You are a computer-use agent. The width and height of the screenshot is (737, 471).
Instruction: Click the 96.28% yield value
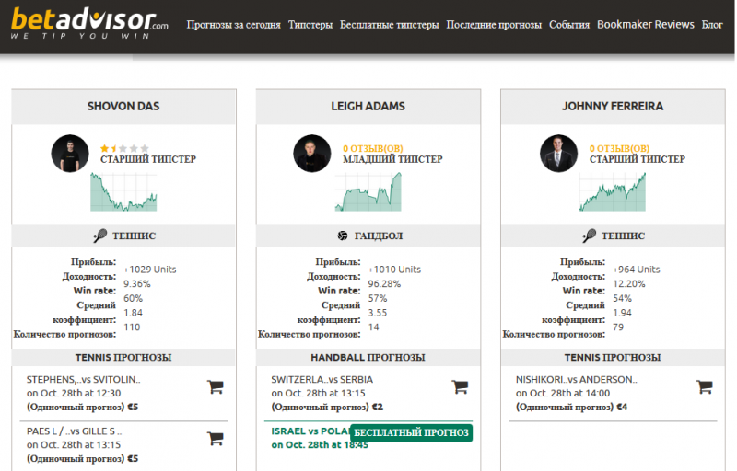(384, 284)
